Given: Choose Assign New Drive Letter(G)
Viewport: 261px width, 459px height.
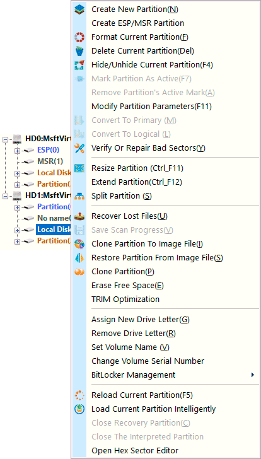Looking at the screenshot, I should coord(173,320).
